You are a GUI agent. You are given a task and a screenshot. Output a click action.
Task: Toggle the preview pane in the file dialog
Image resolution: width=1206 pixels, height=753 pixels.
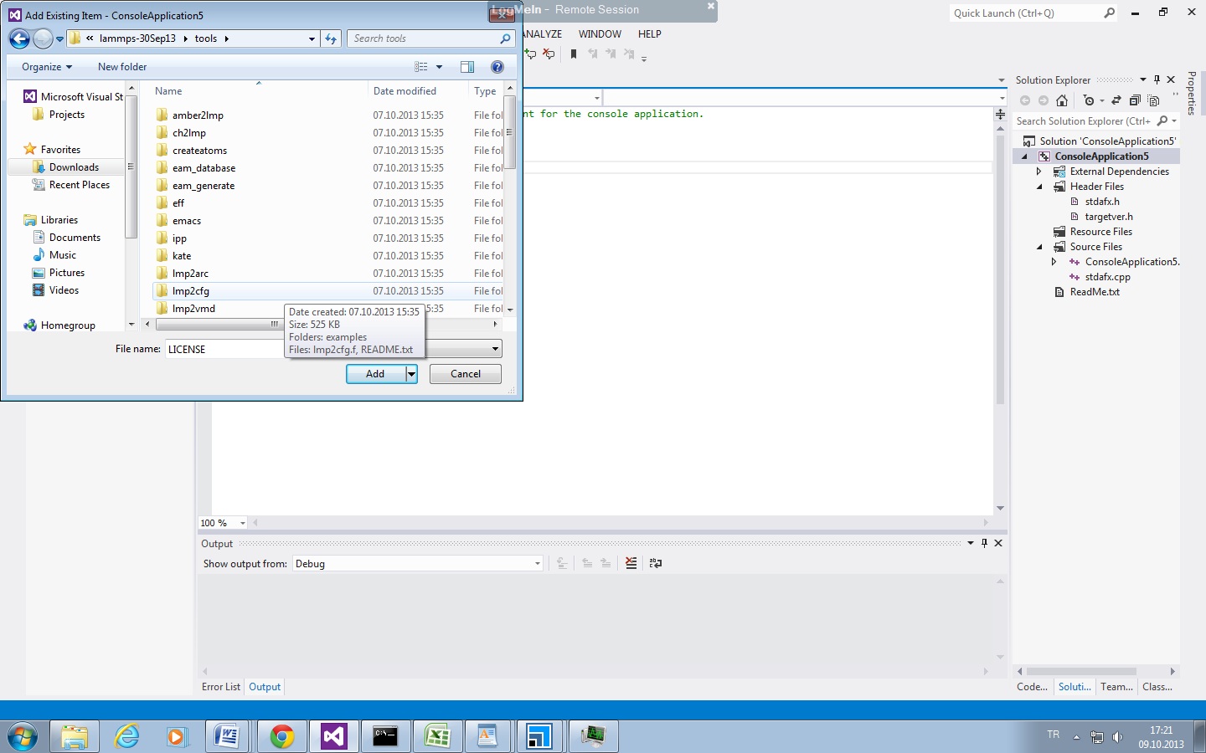point(467,67)
